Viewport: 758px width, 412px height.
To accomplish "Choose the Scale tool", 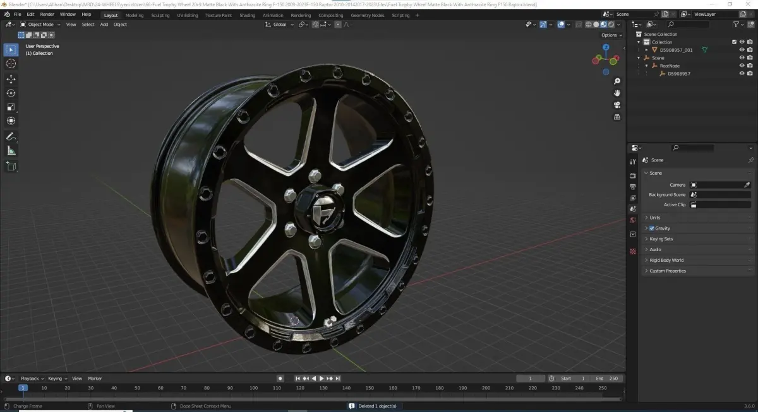I will click(11, 107).
